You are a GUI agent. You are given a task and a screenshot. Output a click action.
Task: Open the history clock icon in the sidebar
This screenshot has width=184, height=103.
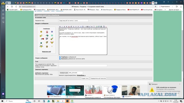click(x=3, y=7)
